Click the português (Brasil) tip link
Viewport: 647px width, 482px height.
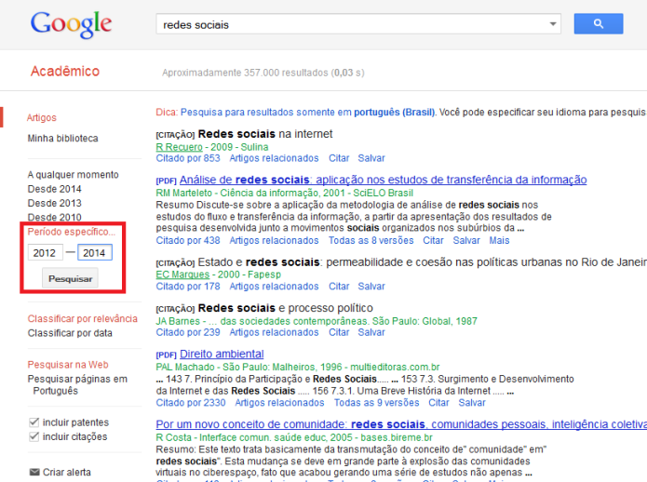tap(394, 113)
